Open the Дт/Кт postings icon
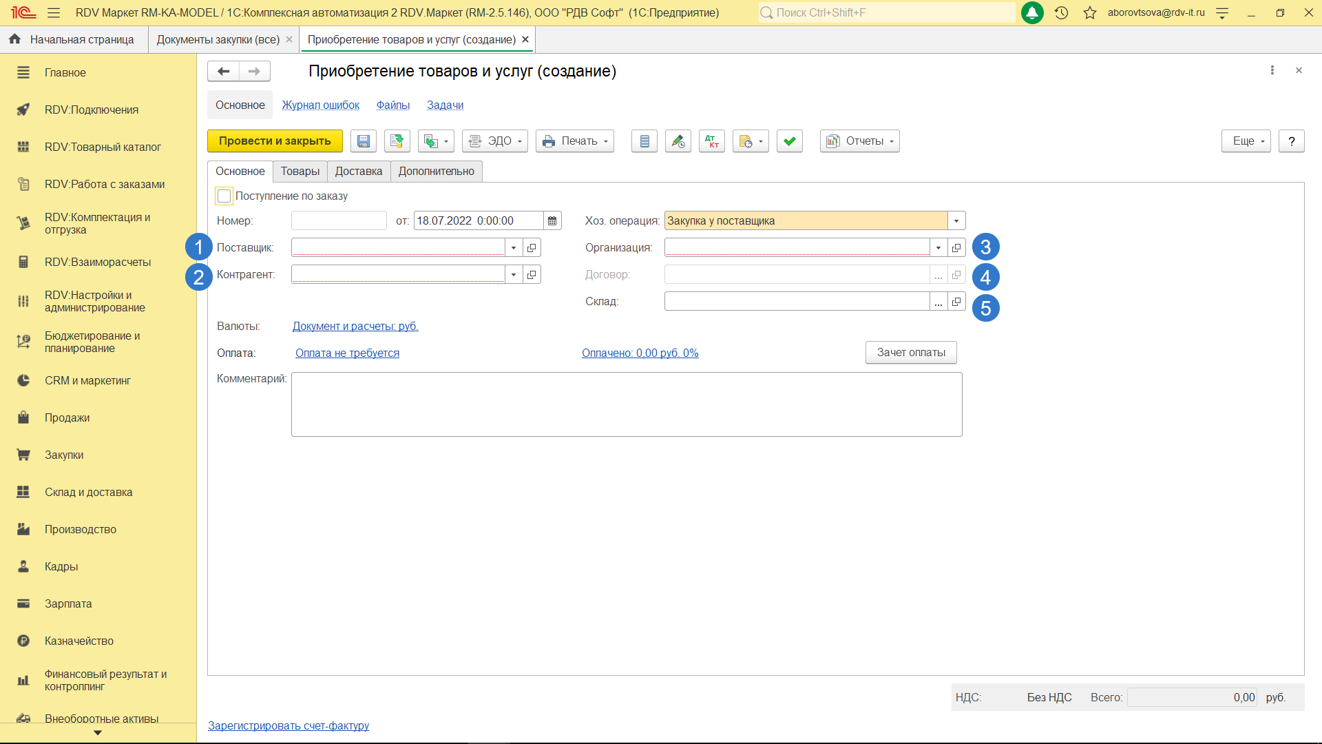 coord(711,141)
